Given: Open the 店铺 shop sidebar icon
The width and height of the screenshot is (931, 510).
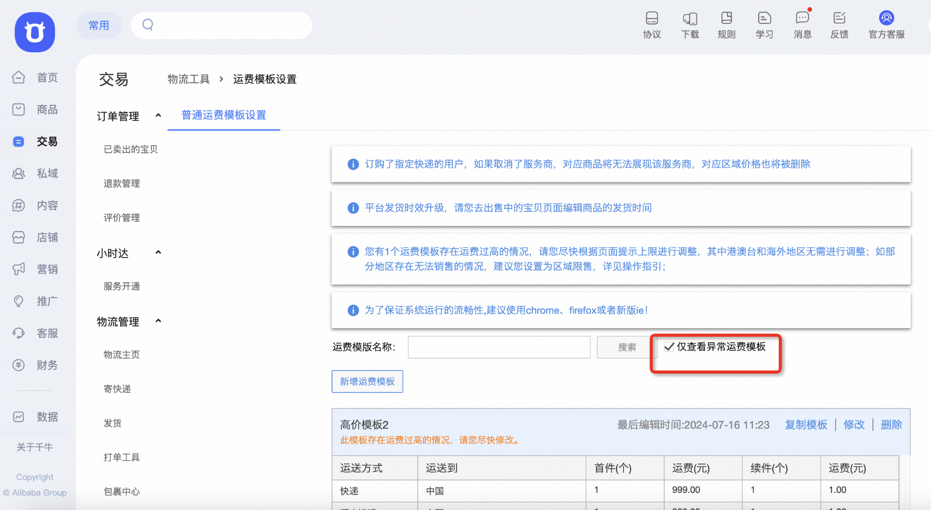Looking at the screenshot, I should tap(19, 237).
